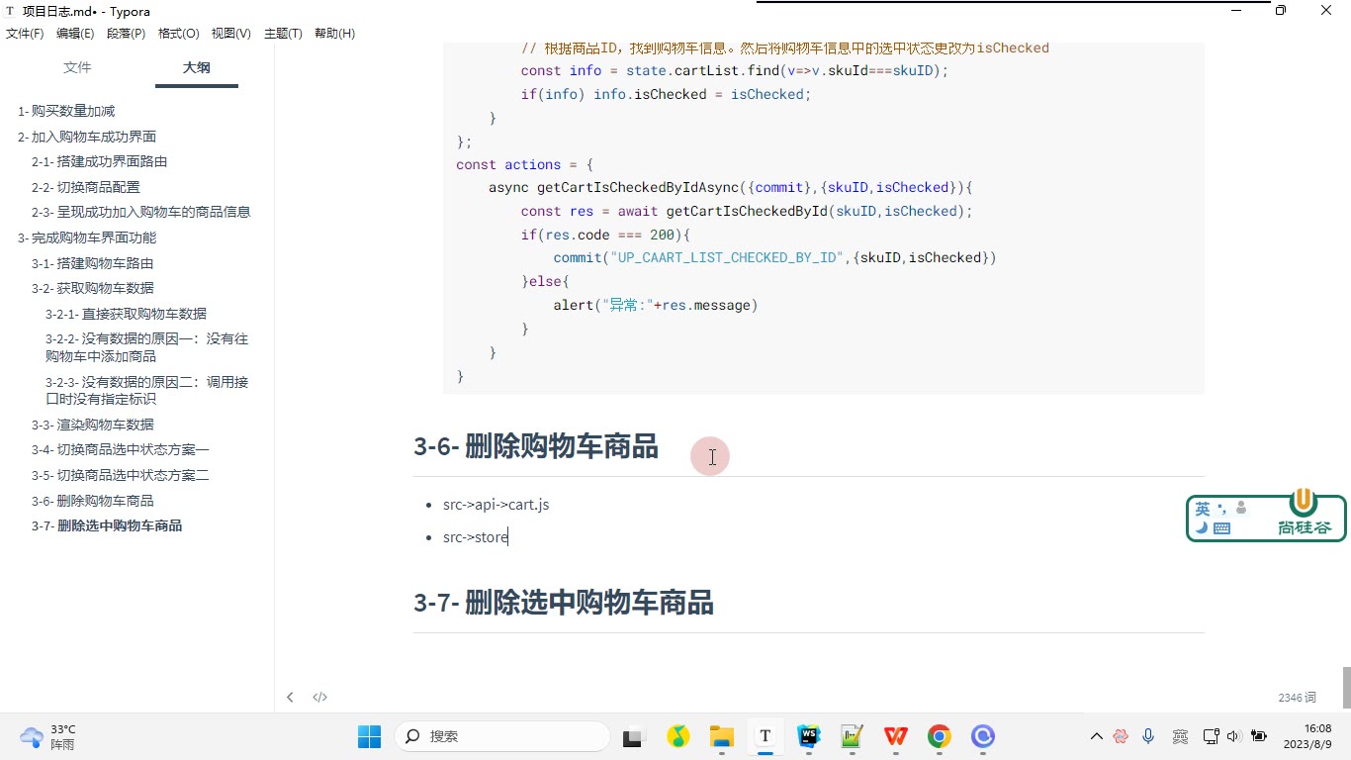Image resolution: width=1351 pixels, height=760 pixels.
Task: Open the 格式(O) menu
Action: (179, 34)
